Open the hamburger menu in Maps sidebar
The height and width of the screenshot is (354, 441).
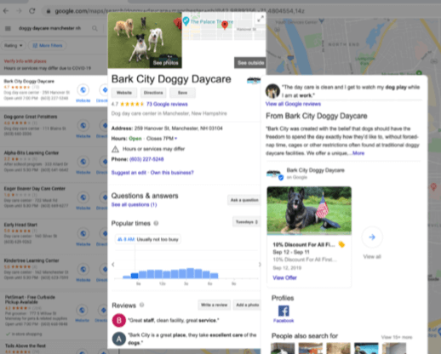tap(8, 28)
